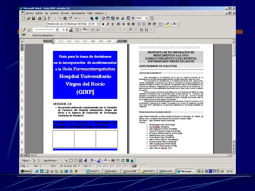The image size is (255, 191).
Task: Show or hide paragraph marks
Action: click(x=133, y=18)
